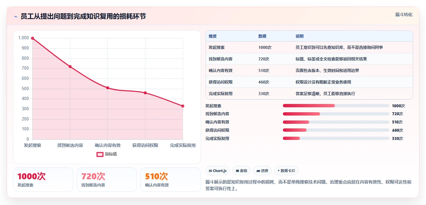Click the 确认内容有效 chart data point
The width and height of the screenshot is (426, 205).
tap(108, 88)
